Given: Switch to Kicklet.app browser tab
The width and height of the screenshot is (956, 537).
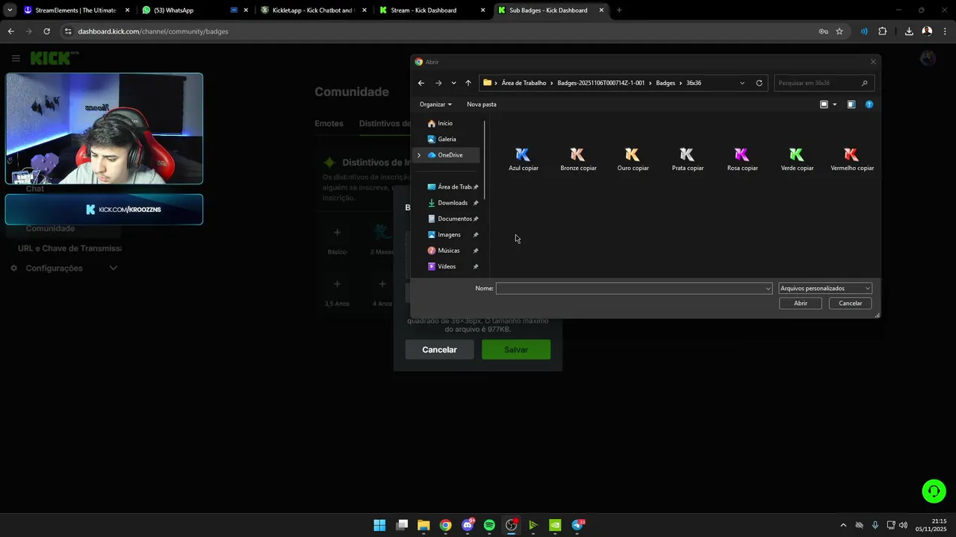Looking at the screenshot, I should tap(312, 10).
